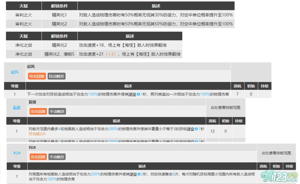Click 持续 header in 起风 table

pos(265,86)
